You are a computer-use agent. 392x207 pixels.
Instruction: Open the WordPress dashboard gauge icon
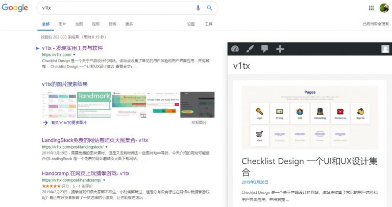point(235,49)
